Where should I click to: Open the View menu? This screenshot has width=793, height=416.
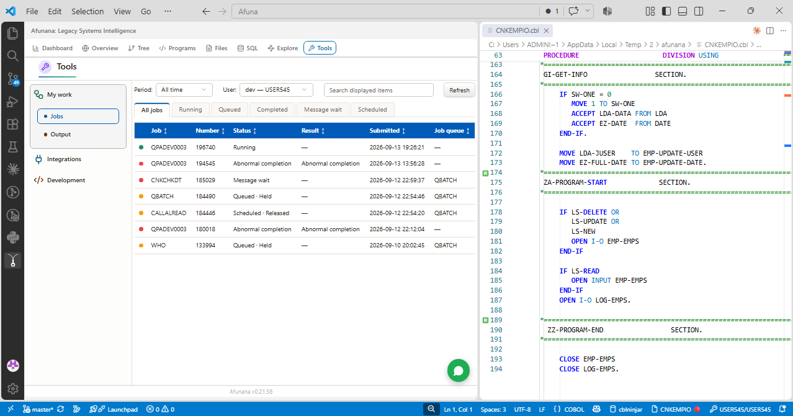tap(122, 11)
